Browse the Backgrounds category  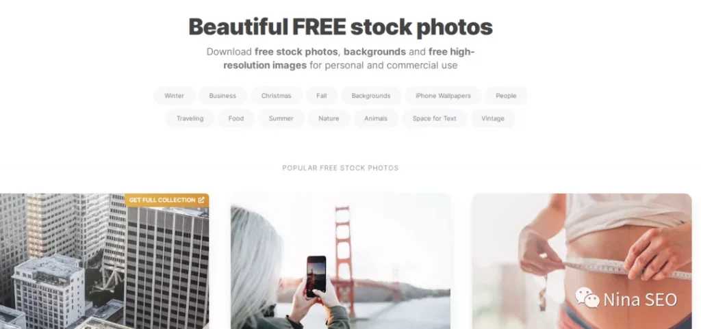(371, 96)
